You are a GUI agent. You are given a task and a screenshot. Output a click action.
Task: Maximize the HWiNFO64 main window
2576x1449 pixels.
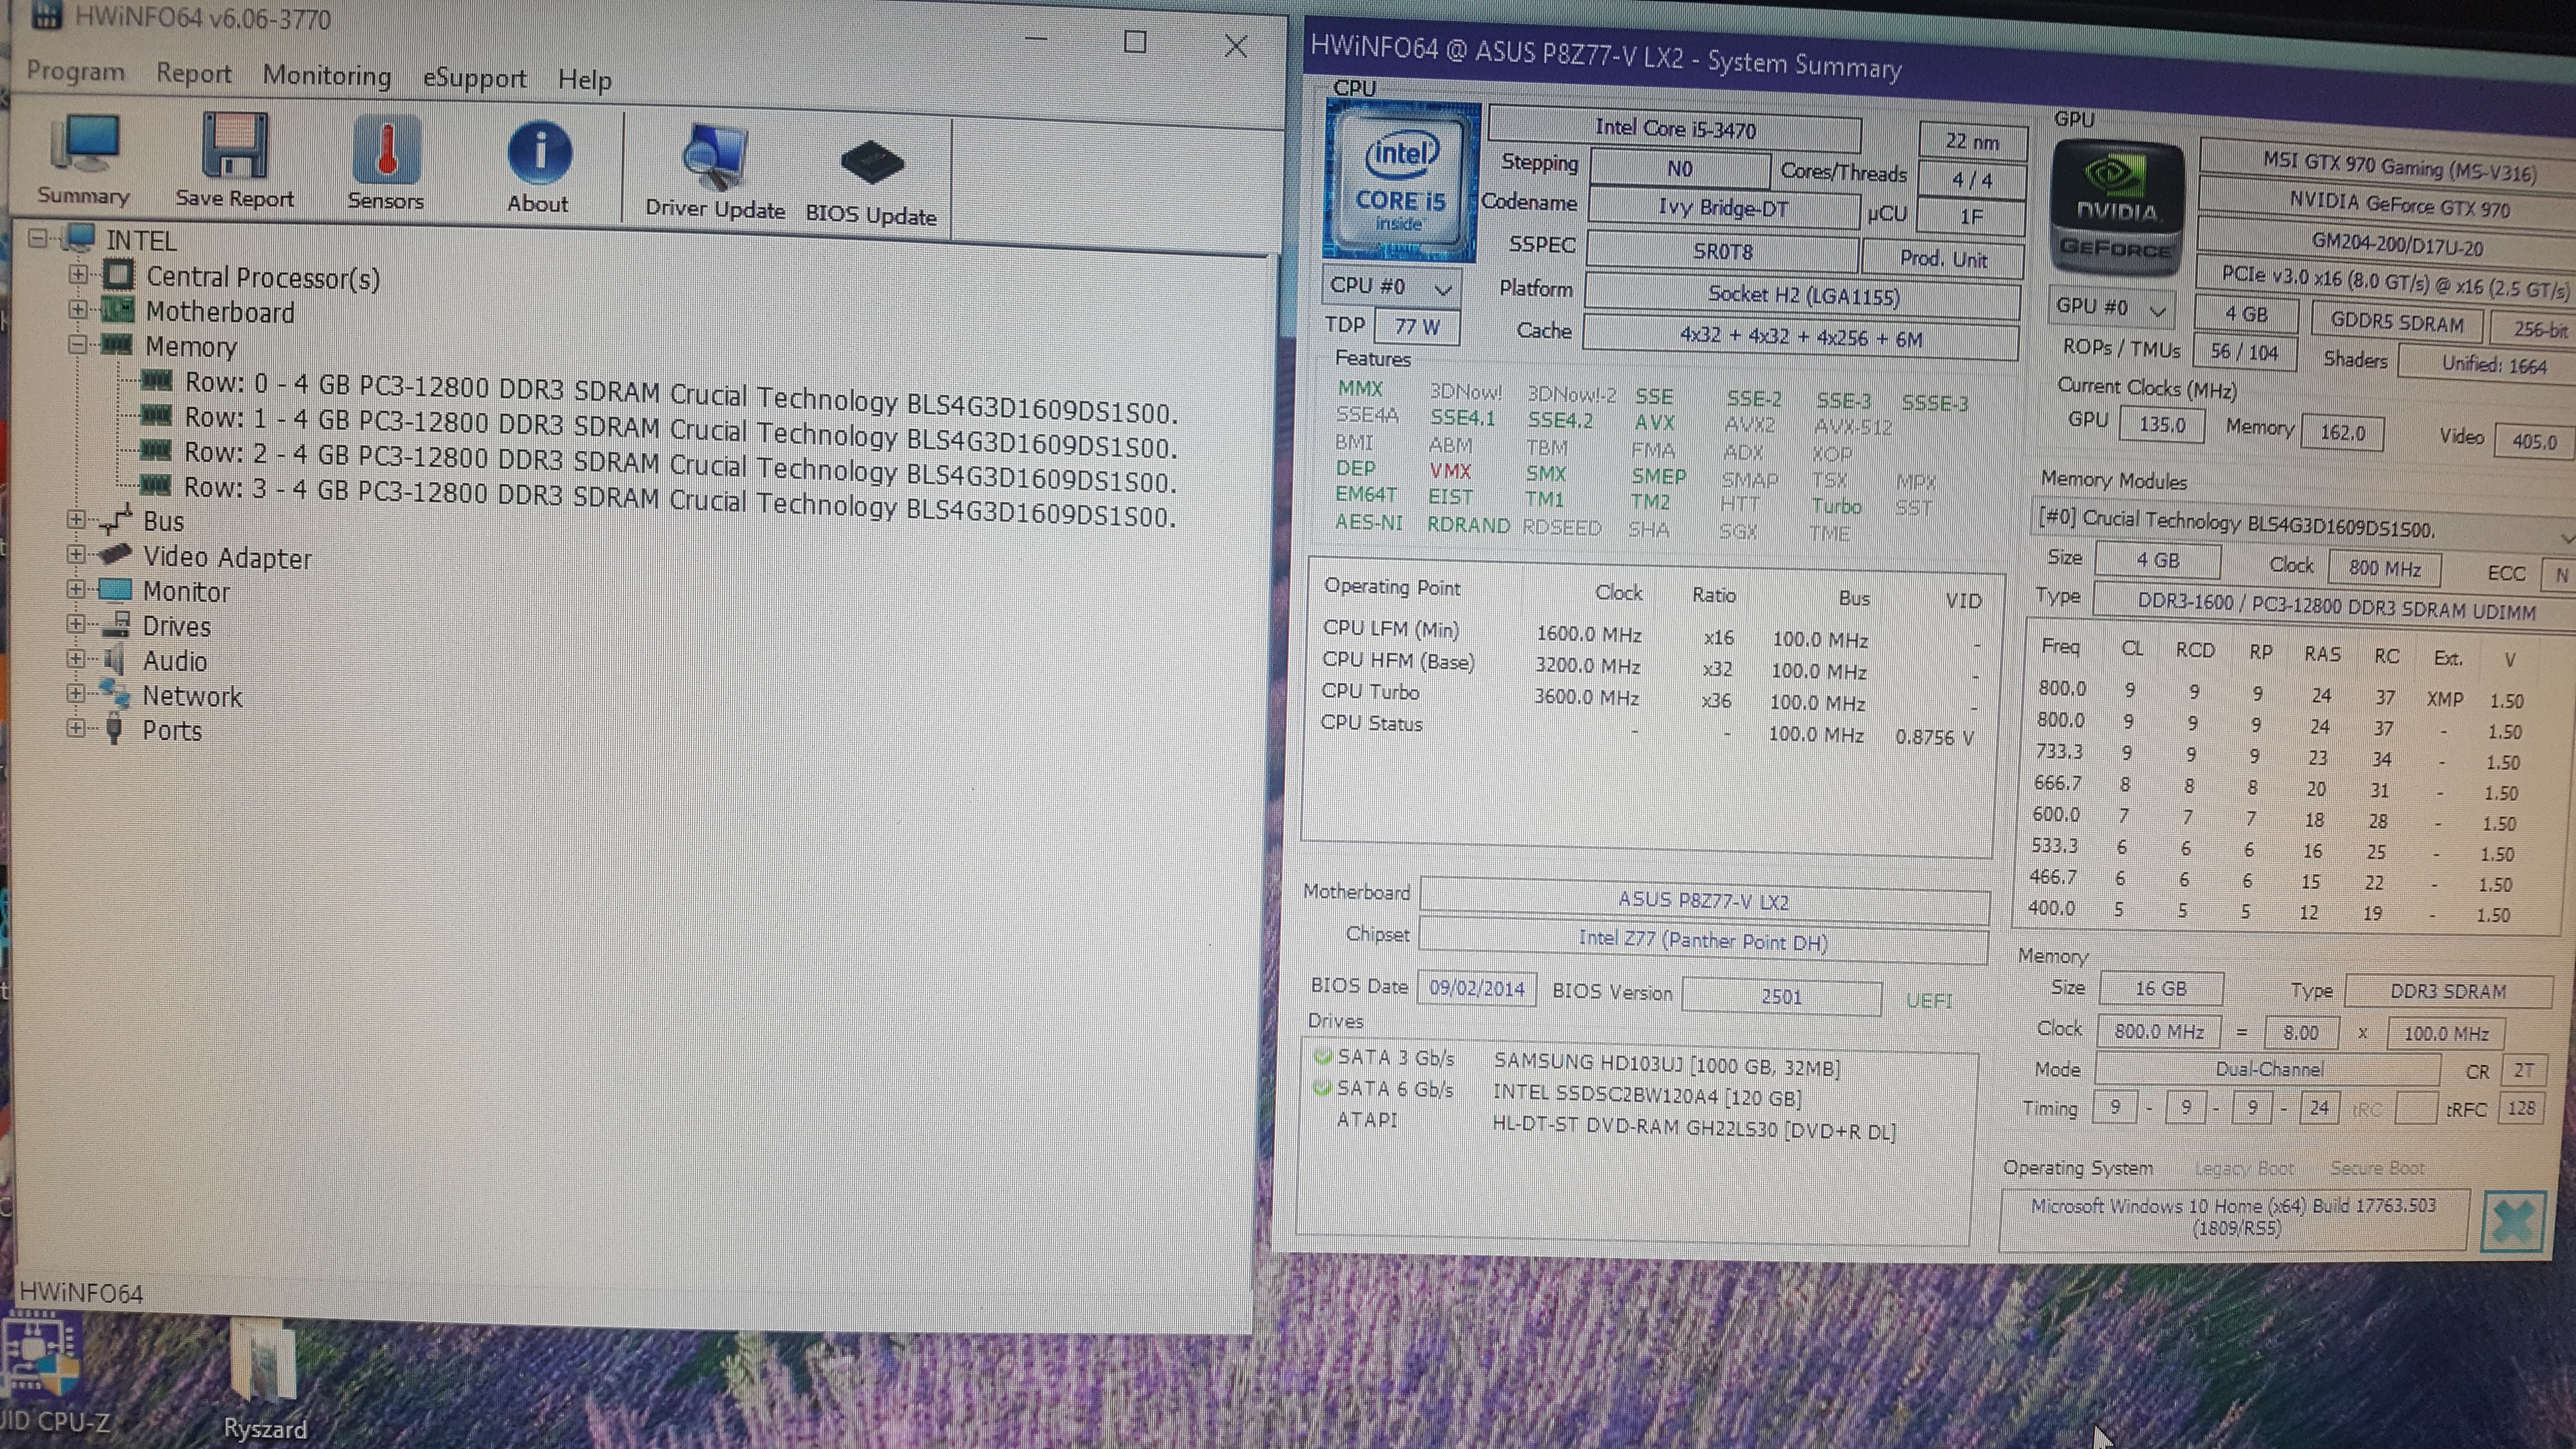tap(1135, 42)
